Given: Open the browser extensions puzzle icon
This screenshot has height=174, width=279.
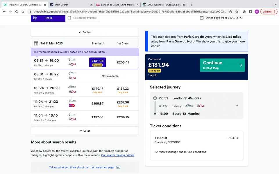Looking at the screenshot, I should pyautogui.click(x=244, y=12).
